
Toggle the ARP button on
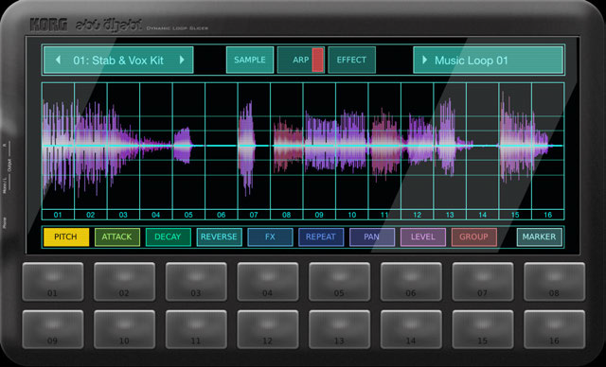[x=301, y=60]
